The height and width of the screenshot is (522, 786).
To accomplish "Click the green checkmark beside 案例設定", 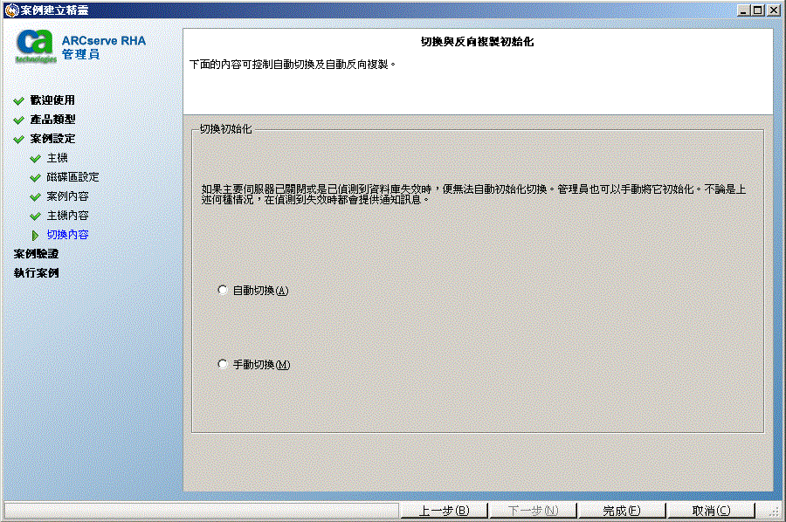I will [19, 140].
